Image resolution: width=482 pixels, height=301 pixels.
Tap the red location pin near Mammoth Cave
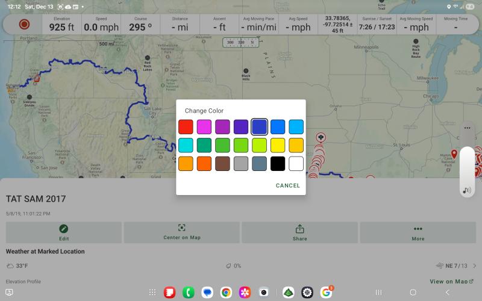(x=454, y=154)
